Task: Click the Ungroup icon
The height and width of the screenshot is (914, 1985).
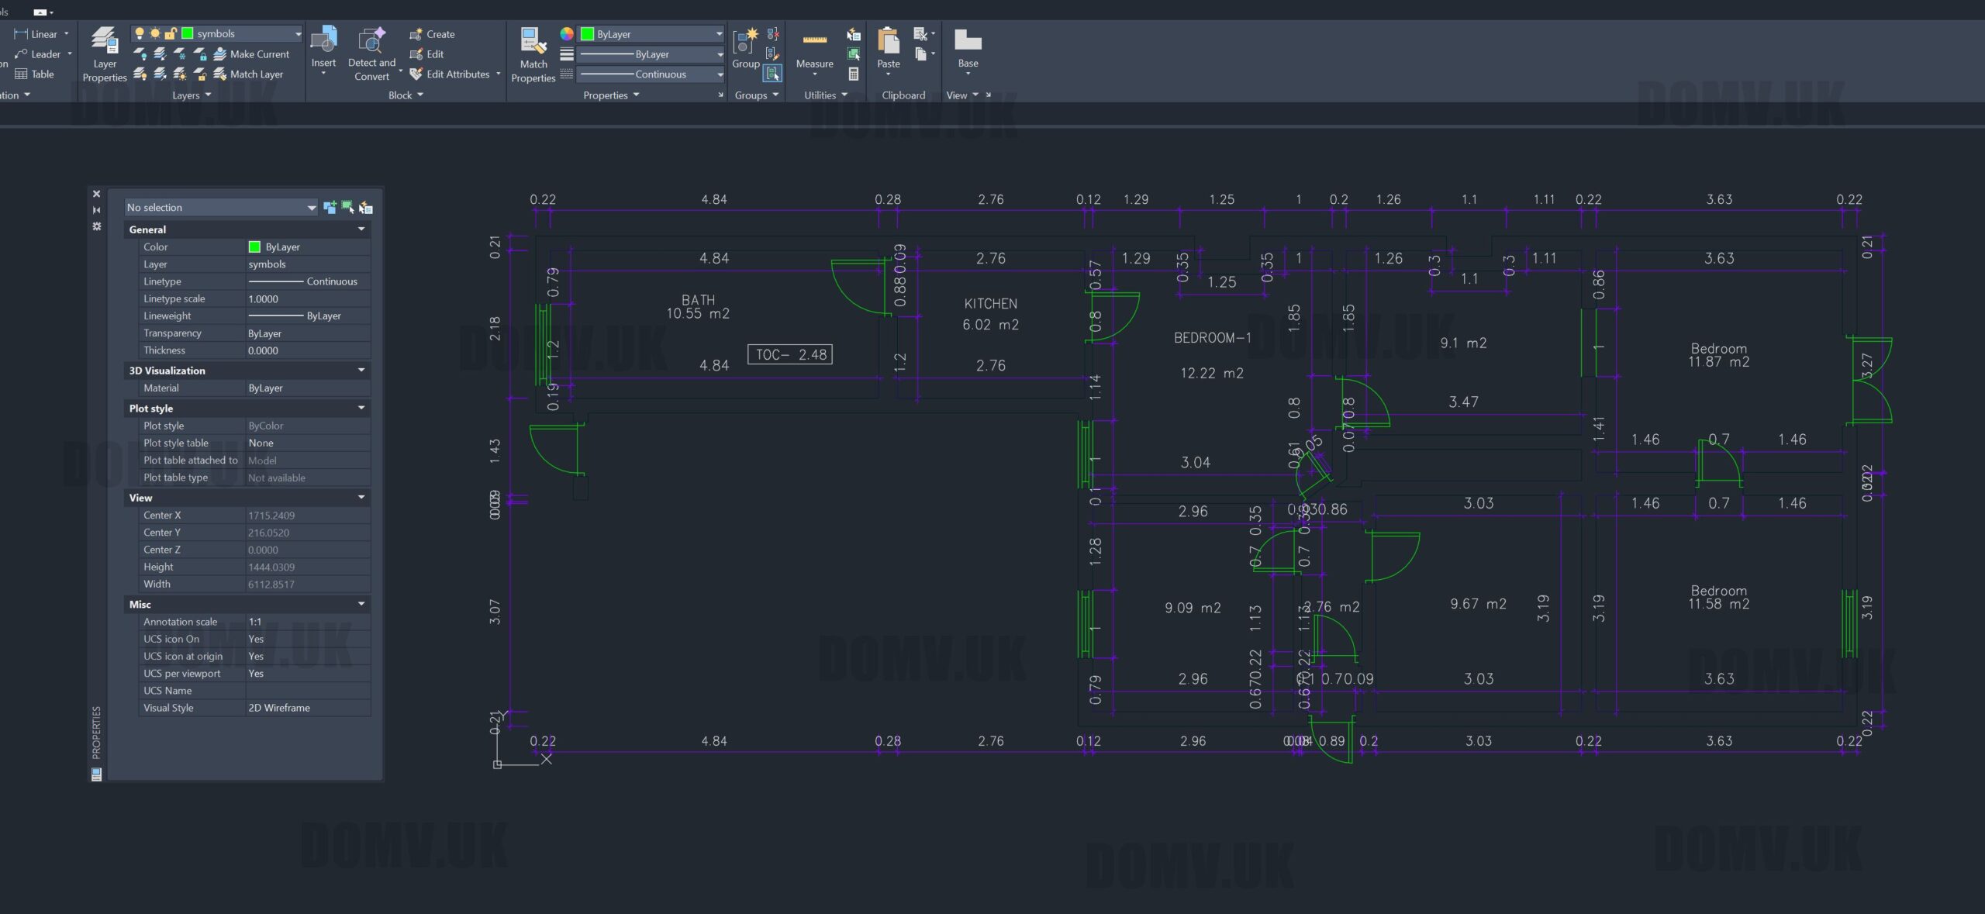Action: pos(773,34)
